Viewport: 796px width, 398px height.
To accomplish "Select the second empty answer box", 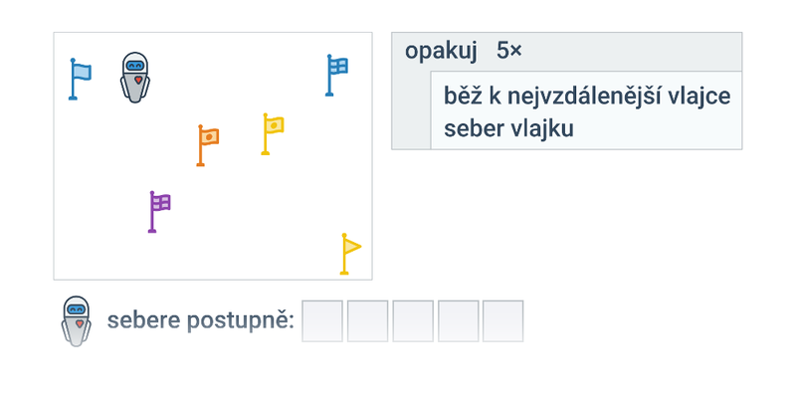I will [367, 320].
